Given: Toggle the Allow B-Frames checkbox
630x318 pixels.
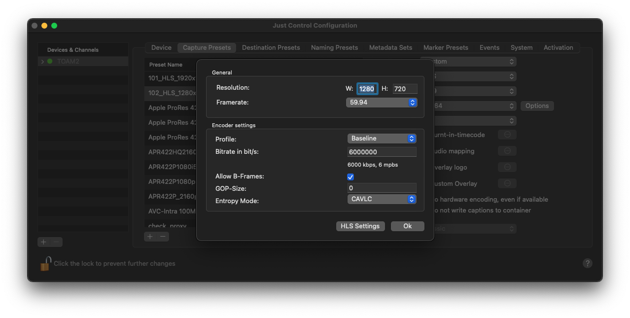Looking at the screenshot, I should click(x=350, y=177).
